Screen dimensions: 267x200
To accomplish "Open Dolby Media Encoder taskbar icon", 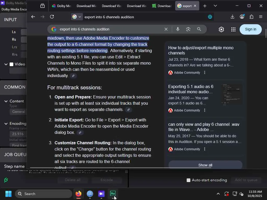I will [101, 193].
